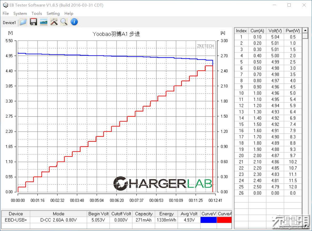This screenshot has width=312, height=231.
Task: Open the blue info icon
Action: 74,22
